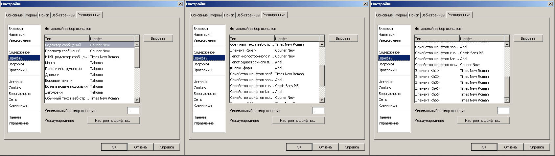This screenshot has width=555, height=156.
Task: Open the Основные tab in the right Настройки window
Action: (384, 15)
